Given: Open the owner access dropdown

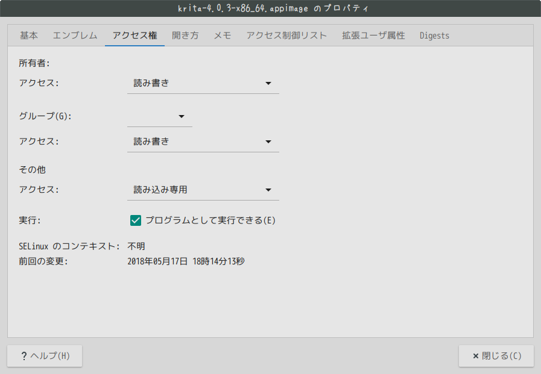Looking at the screenshot, I should (x=203, y=83).
